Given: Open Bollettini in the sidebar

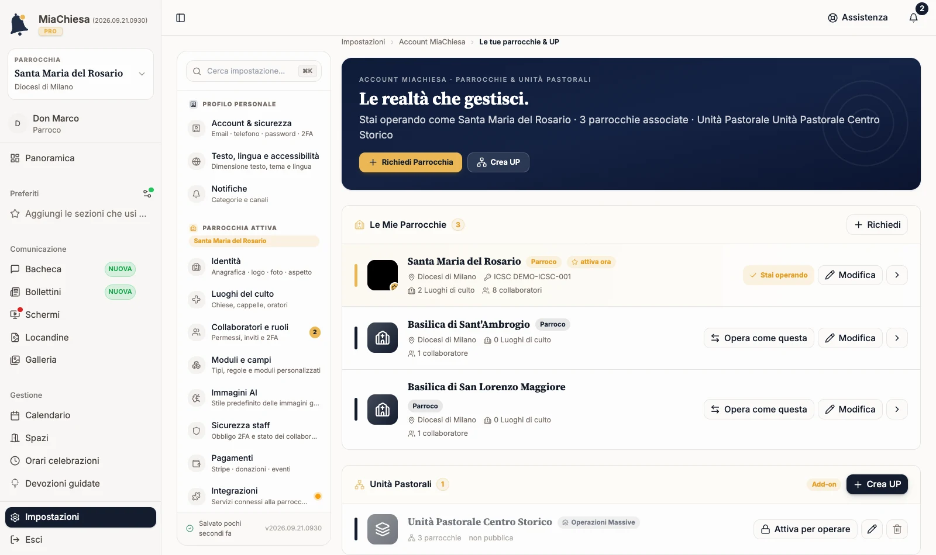Looking at the screenshot, I should (x=81, y=292).
